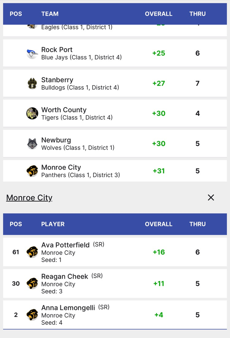The image size is (230, 338).
Task: Select player Ava Potterfield
Action: [65, 245]
